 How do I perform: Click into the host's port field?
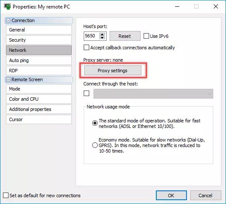click(91, 36)
